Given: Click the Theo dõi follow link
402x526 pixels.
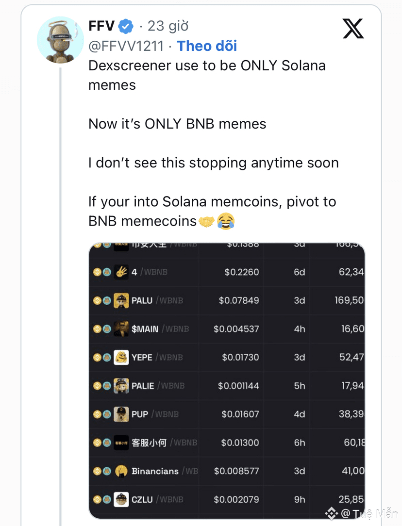Looking at the screenshot, I should (x=207, y=46).
